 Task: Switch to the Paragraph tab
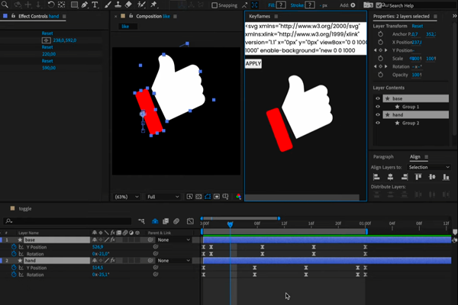click(384, 156)
